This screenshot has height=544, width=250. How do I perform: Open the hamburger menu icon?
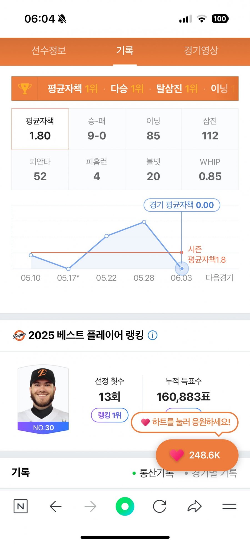coord(229,506)
